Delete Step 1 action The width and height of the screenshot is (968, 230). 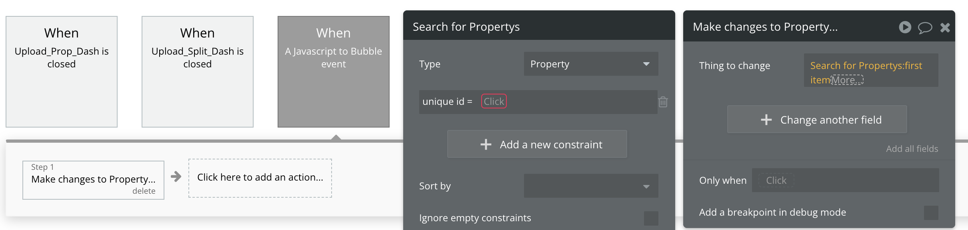tap(144, 191)
